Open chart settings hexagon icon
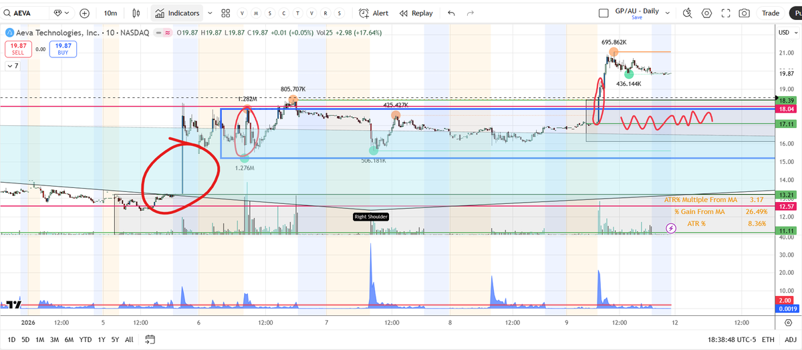The width and height of the screenshot is (802, 350). pos(707,13)
